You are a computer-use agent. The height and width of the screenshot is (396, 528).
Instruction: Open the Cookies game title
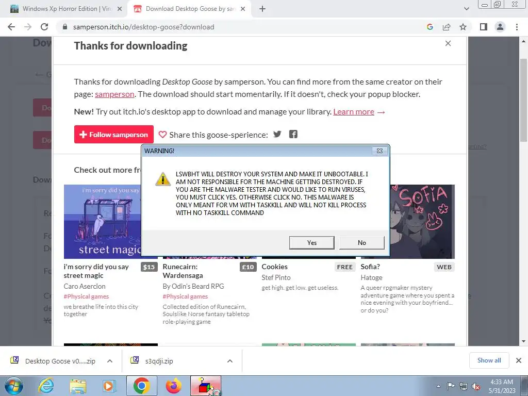[274, 267]
